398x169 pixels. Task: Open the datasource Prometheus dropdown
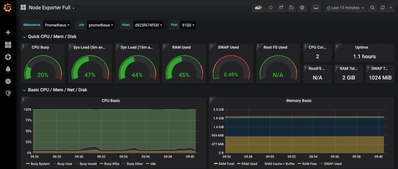[x=57, y=25]
